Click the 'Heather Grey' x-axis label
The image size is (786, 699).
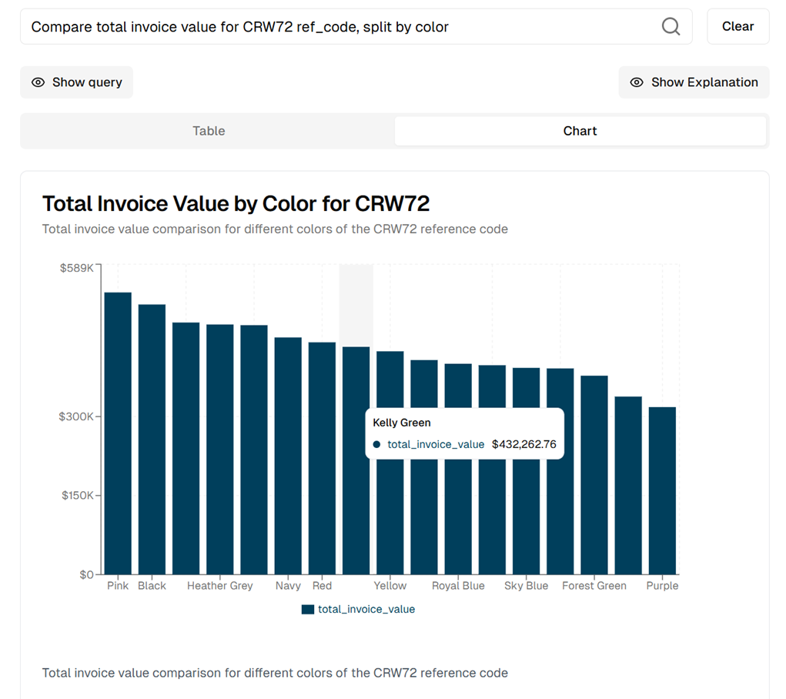coord(220,586)
